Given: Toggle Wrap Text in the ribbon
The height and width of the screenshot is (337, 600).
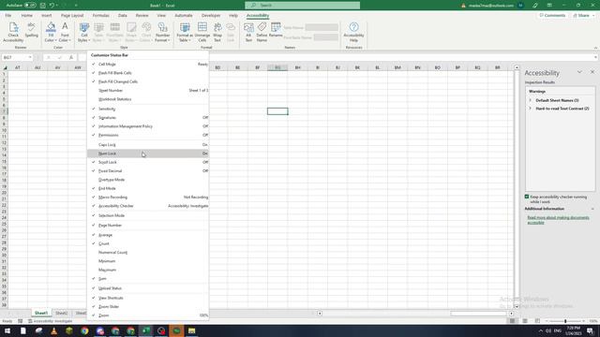Looking at the screenshot, I should click(x=217, y=32).
